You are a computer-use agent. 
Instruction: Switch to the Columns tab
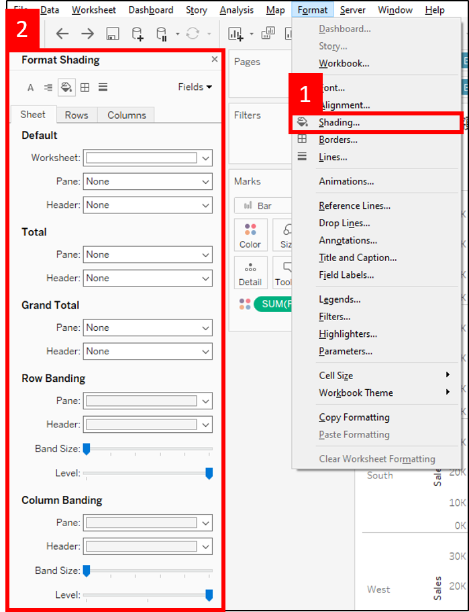click(x=126, y=115)
